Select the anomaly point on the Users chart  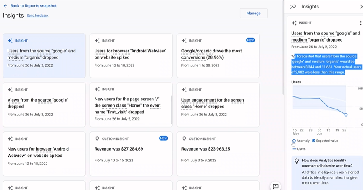coord(346,115)
